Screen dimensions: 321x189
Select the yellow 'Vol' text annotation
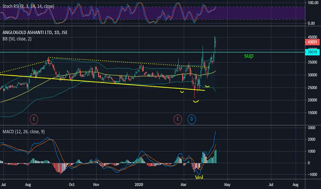coord(199,177)
